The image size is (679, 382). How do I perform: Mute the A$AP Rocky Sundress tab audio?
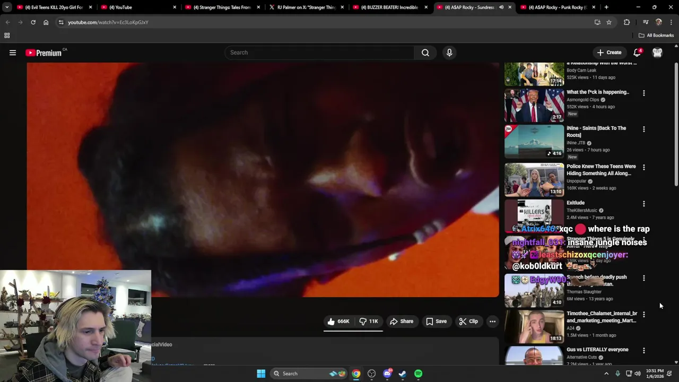click(501, 7)
